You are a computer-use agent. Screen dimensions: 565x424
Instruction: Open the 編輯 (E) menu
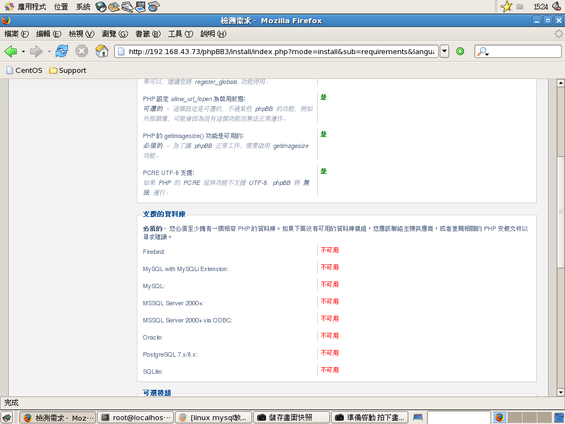[x=49, y=34]
